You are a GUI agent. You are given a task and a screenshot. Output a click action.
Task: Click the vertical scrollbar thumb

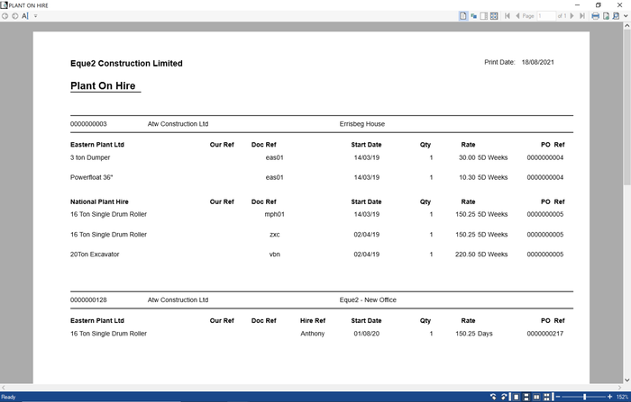[627, 107]
